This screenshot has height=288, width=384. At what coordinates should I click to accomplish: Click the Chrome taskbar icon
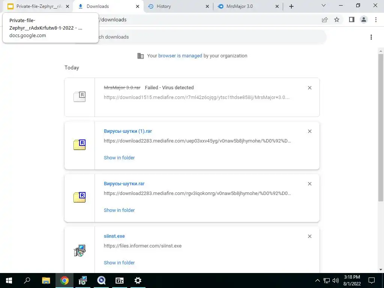[x=64, y=280]
